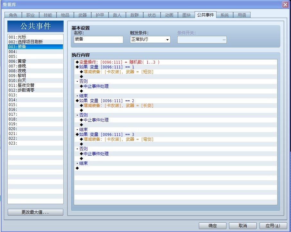This screenshot has height=232, width=291.
Task: Select empty list entry 016
Action: click(35, 110)
